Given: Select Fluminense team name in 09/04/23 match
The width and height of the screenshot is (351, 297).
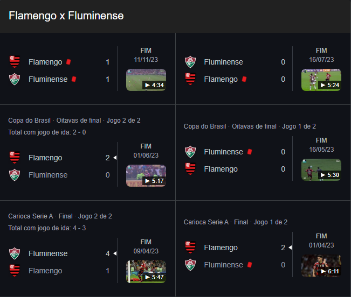Looking at the screenshot, I should click(x=48, y=253).
